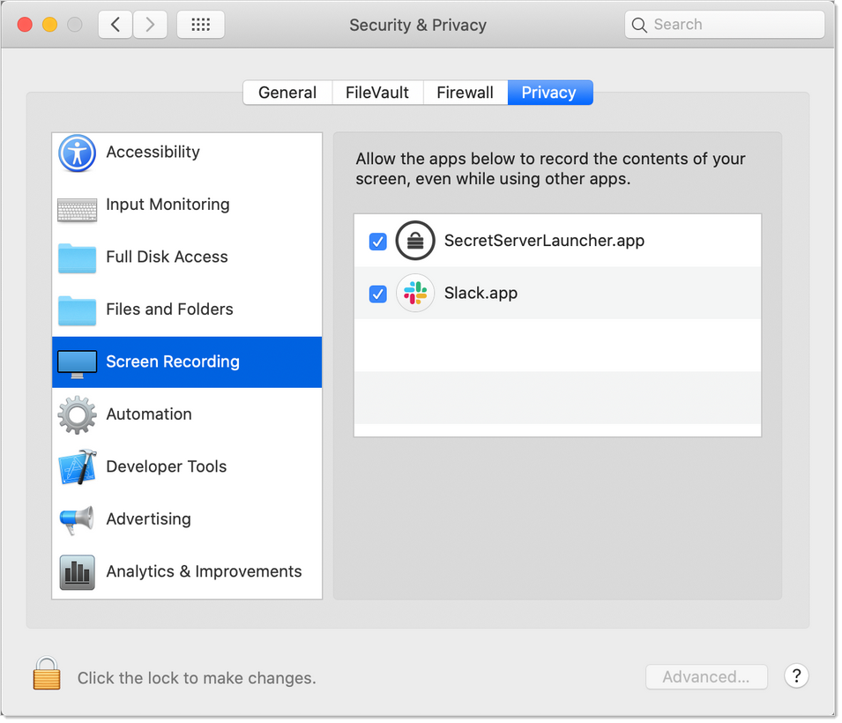Click the Analytics & Improvements chart icon
The height and width of the screenshot is (723, 842).
pyautogui.click(x=78, y=572)
